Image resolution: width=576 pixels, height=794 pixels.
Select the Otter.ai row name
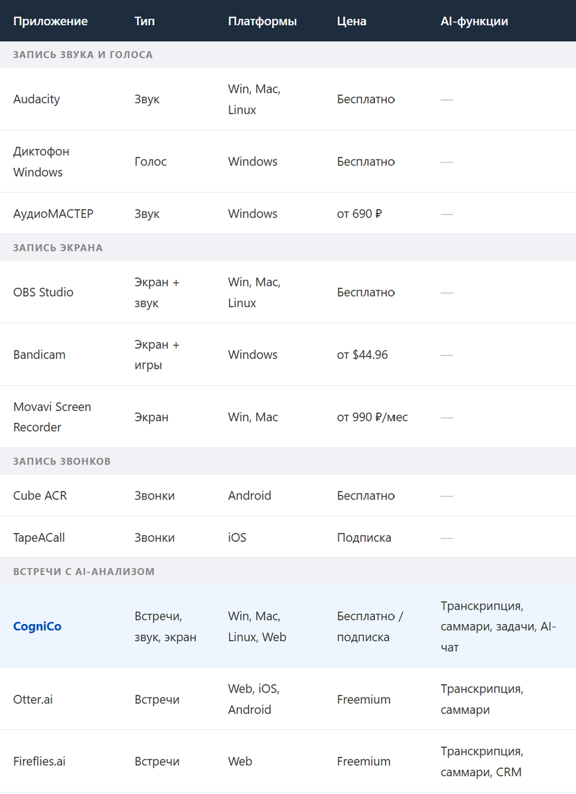pos(32,699)
